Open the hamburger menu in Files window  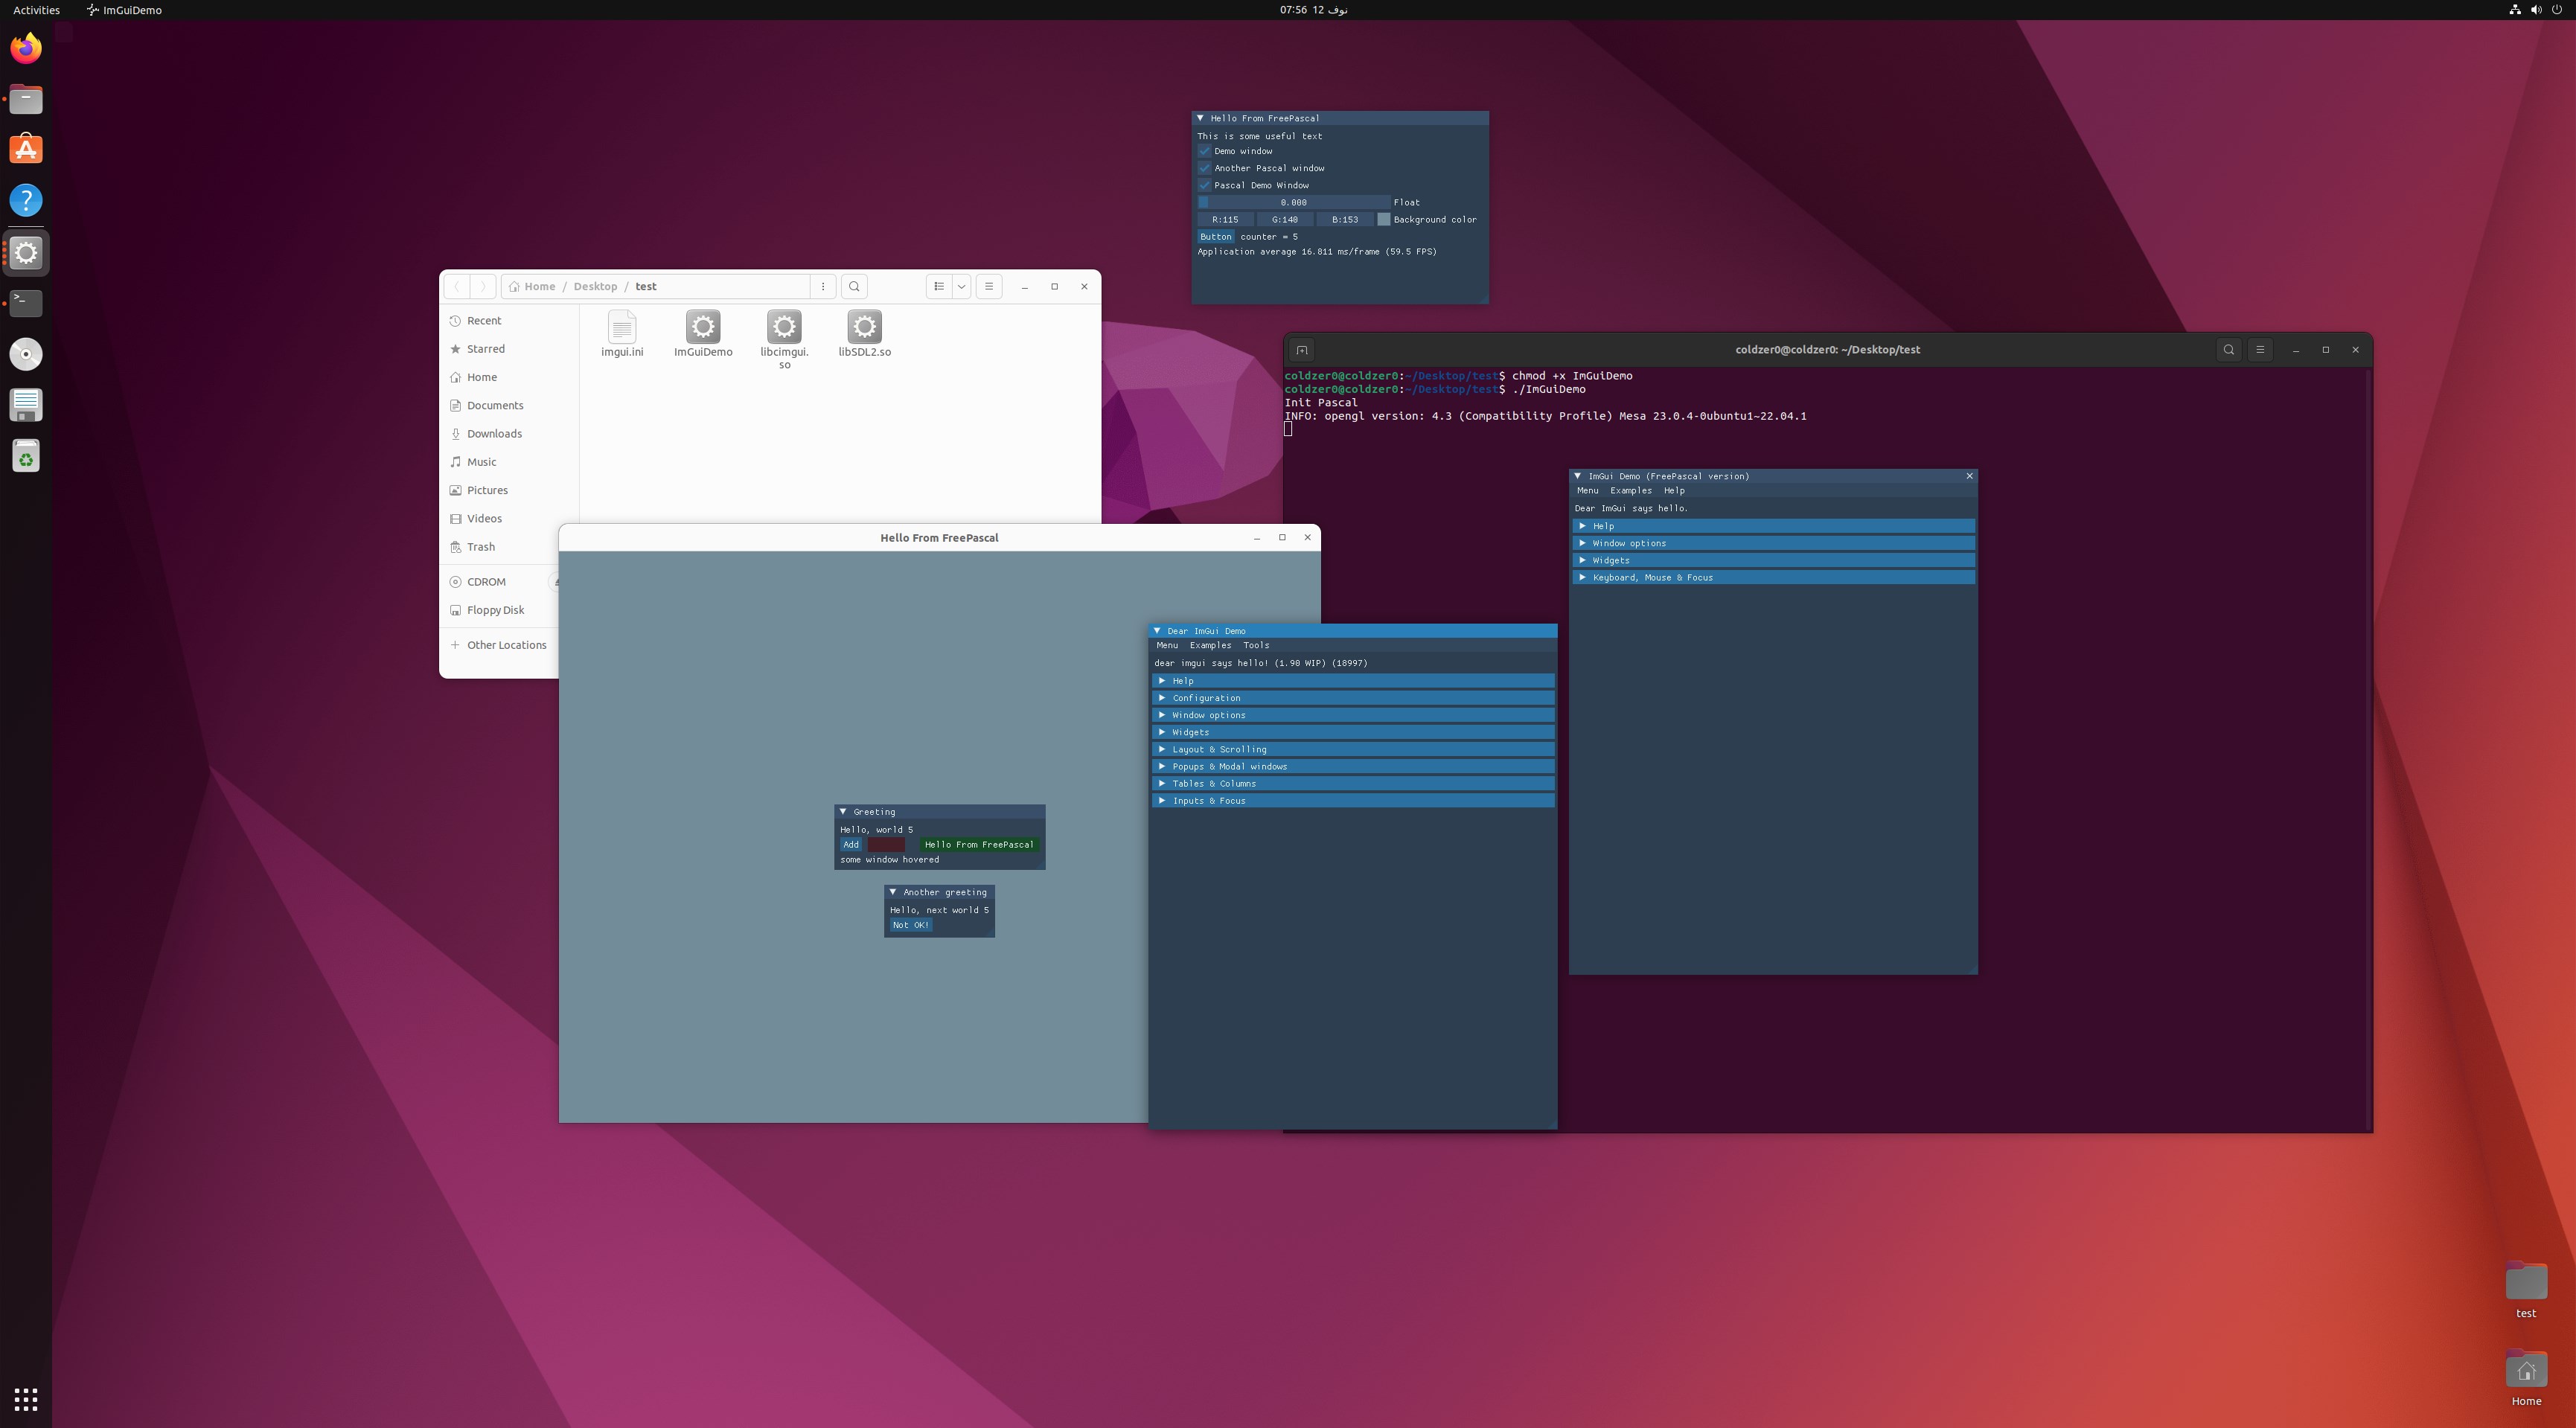[989, 286]
